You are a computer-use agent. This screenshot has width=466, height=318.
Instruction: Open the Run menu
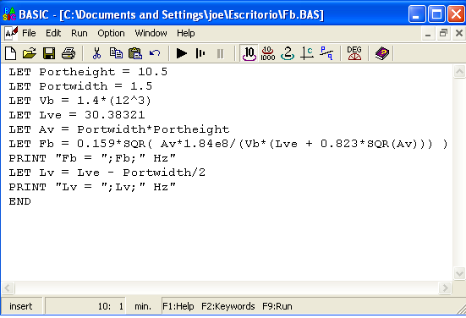pyautogui.click(x=79, y=33)
